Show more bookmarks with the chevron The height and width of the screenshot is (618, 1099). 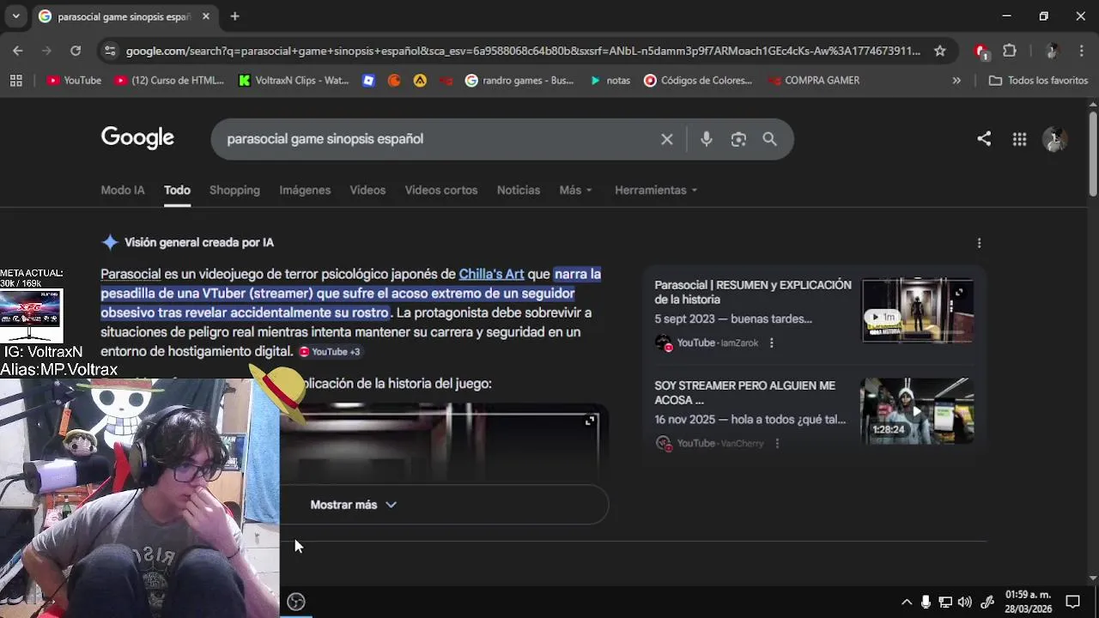click(x=956, y=81)
